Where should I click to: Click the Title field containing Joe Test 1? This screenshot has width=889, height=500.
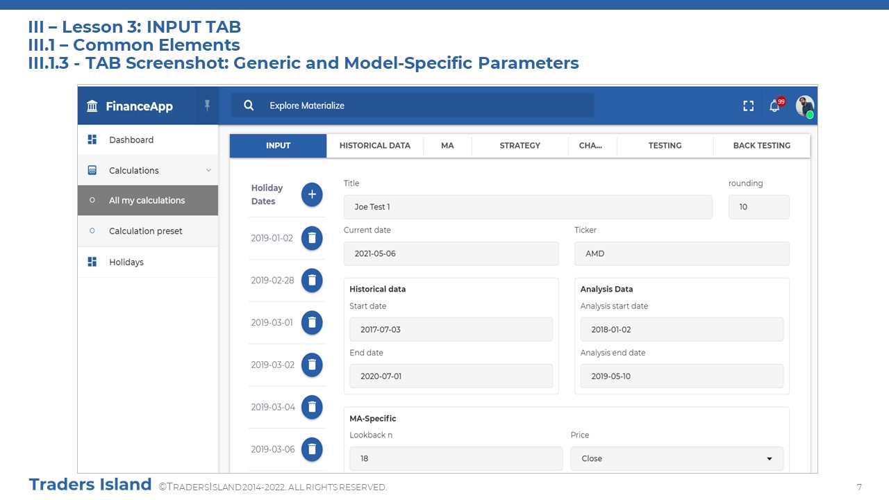(x=527, y=207)
